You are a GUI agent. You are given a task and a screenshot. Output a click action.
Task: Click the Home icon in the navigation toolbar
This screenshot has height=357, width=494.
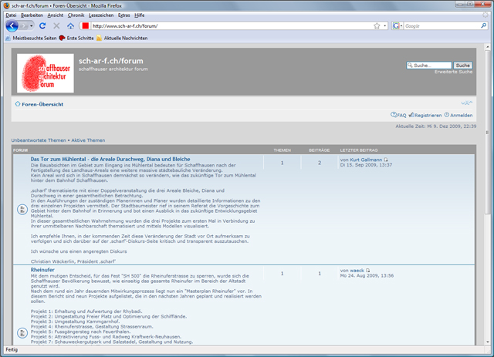(x=70, y=26)
